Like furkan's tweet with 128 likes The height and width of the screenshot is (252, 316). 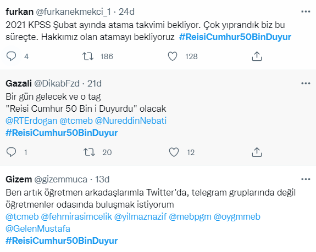173,56
